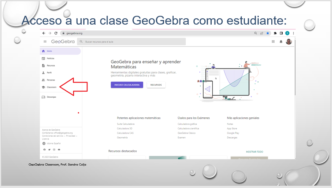
Task: Open the user profile photo menu
Action: [x=289, y=41]
